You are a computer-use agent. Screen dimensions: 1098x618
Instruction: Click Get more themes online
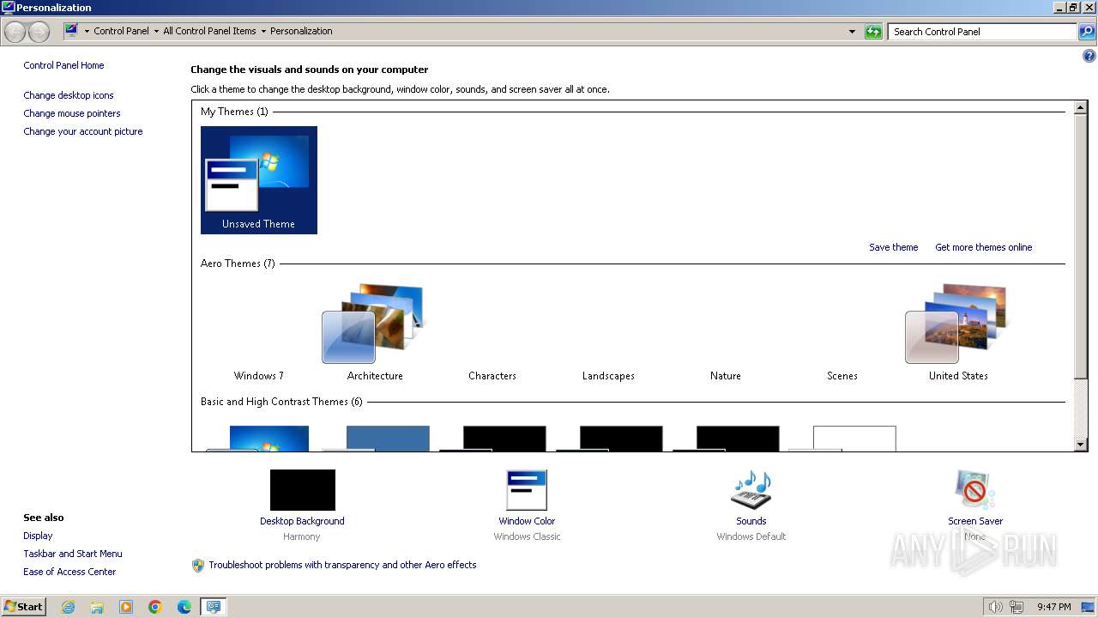[x=983, y=247]
